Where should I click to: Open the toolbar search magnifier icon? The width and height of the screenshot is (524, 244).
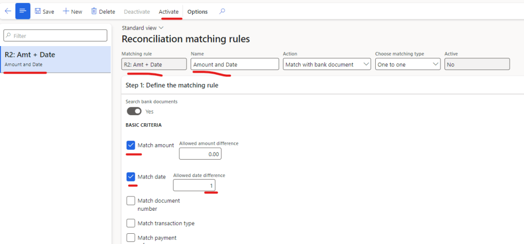[222, 11]
